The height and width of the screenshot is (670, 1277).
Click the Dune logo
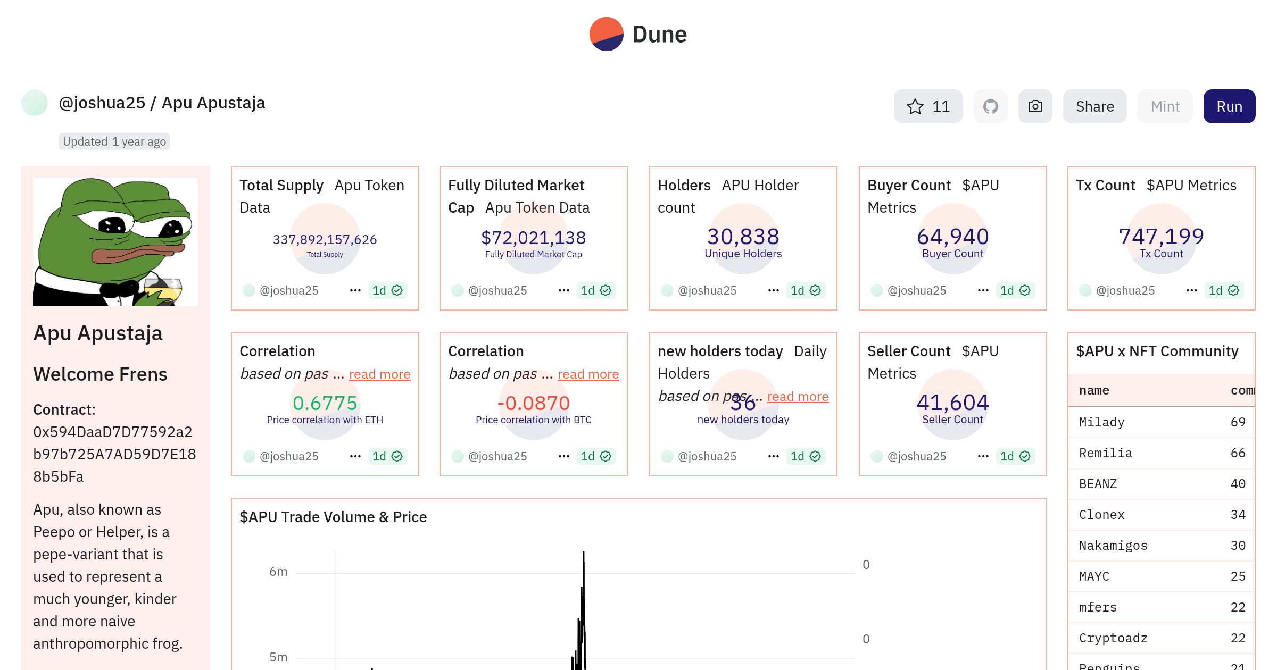point(638,34)
